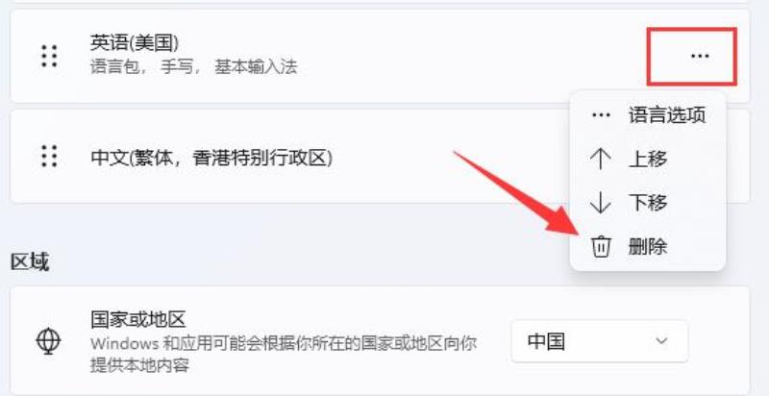Screen dimensions: 769x396
Task: Click the 语言包, 手写, 基本输入法 subtitle text
Action: coord(194,66)
